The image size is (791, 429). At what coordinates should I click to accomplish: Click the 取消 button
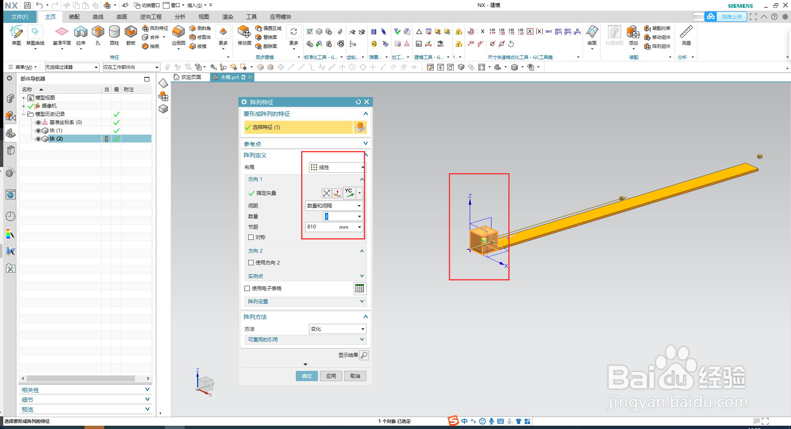pyautogui.click(x=355, y=376)
